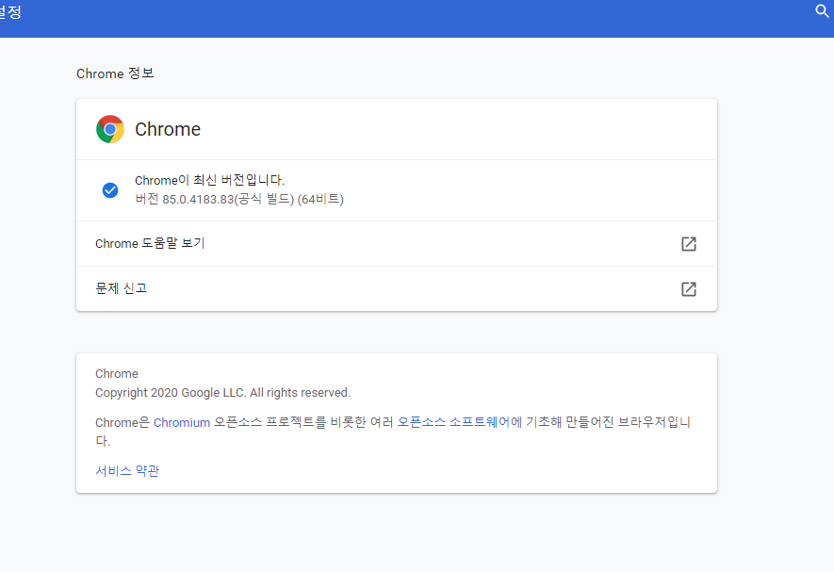Open the 문제 신고 row

point(397,289)
